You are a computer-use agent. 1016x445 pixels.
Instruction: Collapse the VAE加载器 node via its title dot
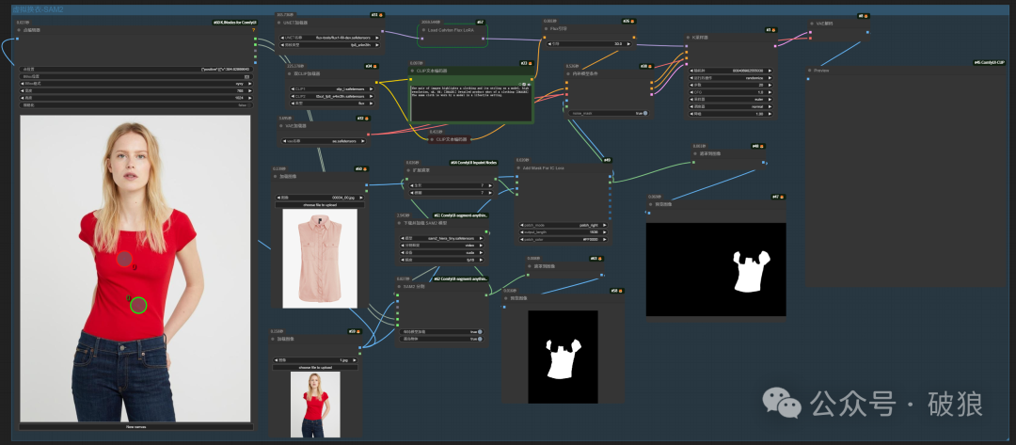coord(280,126)
